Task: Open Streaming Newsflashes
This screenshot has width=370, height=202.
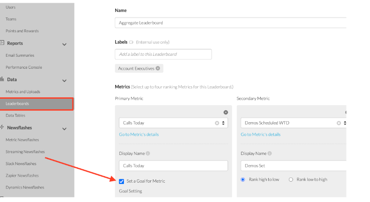Action: [25, 152]
